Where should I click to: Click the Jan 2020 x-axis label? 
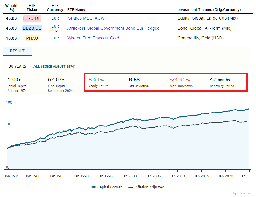[225, 176]
